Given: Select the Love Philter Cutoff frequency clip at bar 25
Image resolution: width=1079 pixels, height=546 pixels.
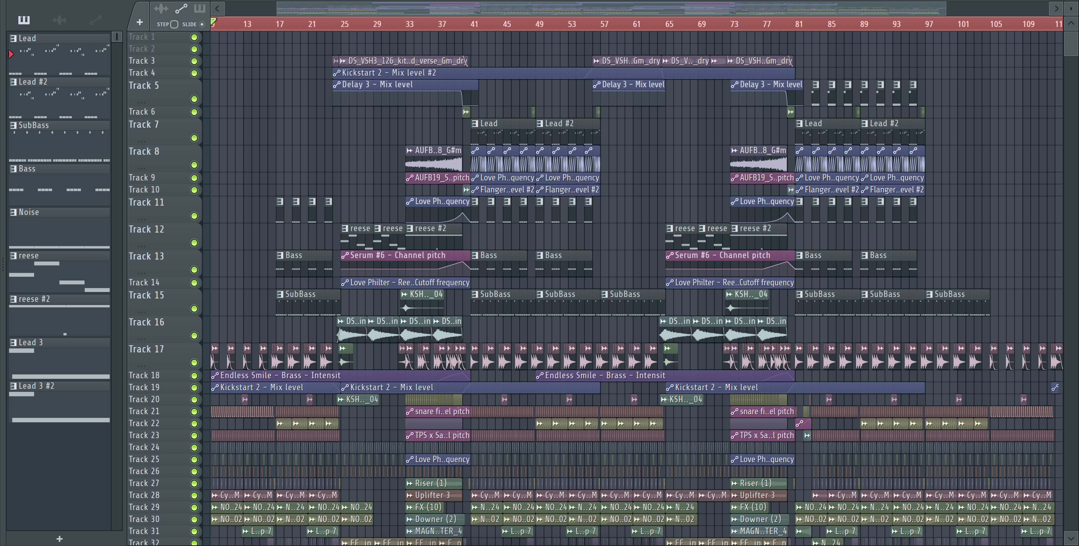Looking at the screenshot, I should coord(405,283).
